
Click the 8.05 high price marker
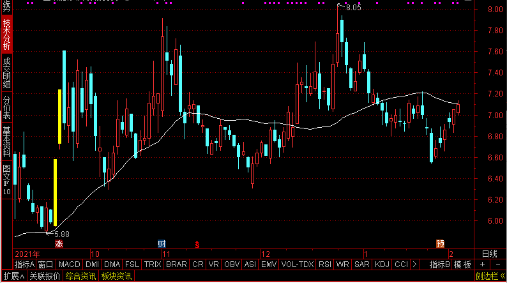click(352, 8)
